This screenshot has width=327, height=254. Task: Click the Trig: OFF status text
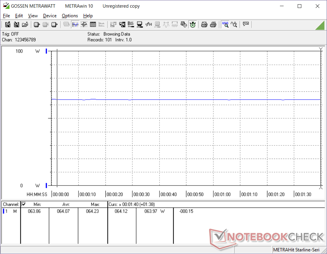coord(10,34)
